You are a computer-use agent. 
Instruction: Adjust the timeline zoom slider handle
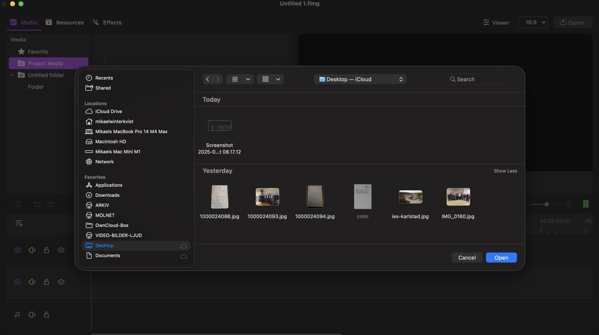[546, 204]
